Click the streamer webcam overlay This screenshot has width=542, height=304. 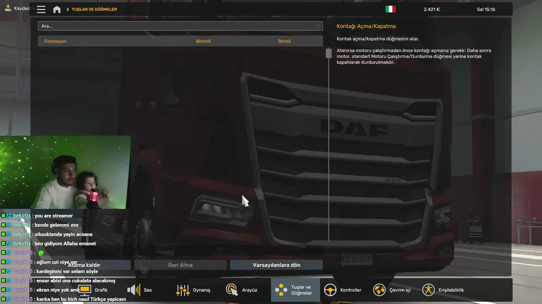coord(65,172)
